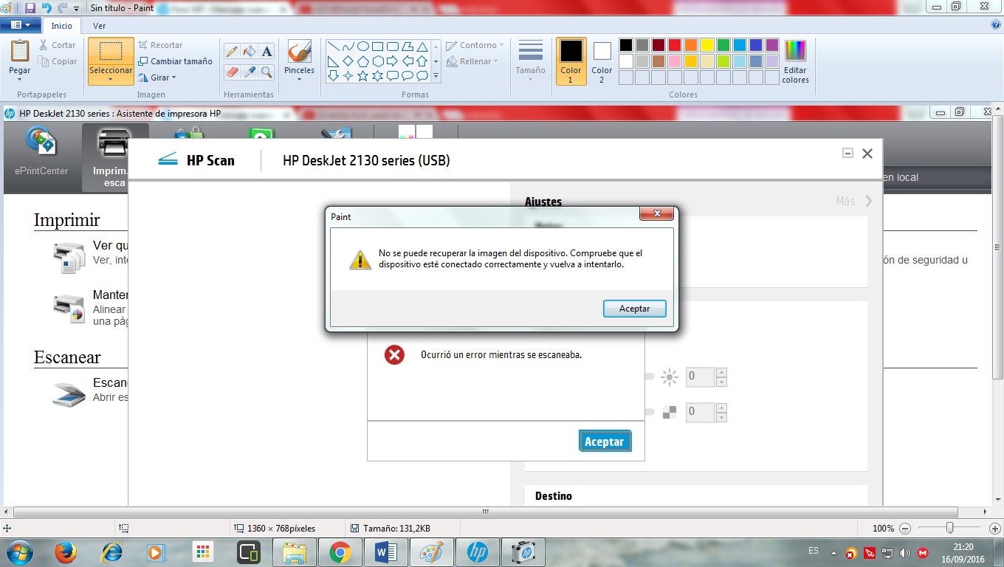Screen dimensions: 1004x567
Task: Show hidden tray icons arrow
Action: (833, 553)
